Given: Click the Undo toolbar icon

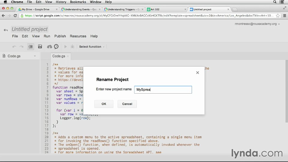Looking at the screenshot, I should click(x=14, y=47).
